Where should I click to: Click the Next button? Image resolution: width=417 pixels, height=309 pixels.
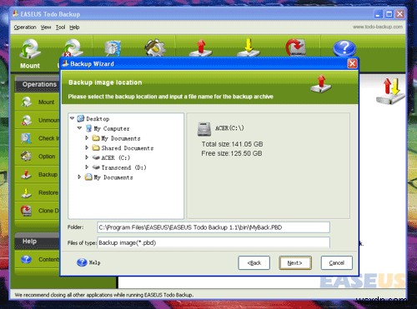point(295,262)
